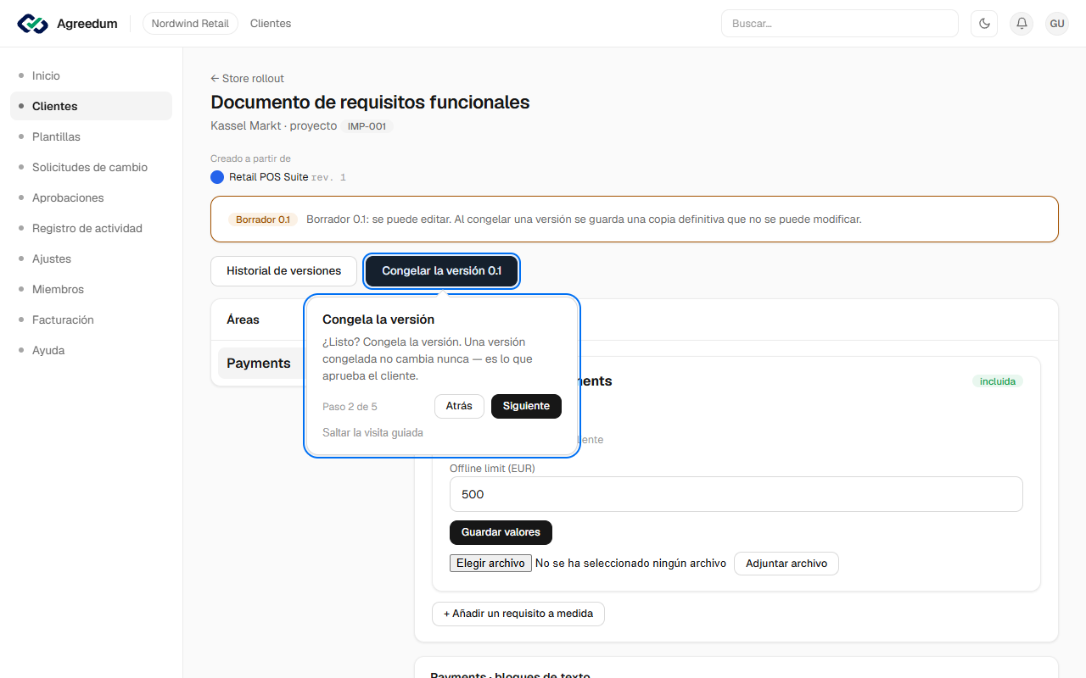Focus the Buscar search field
The height and width of the screenshot is (678, 1086).
(839, 24)
